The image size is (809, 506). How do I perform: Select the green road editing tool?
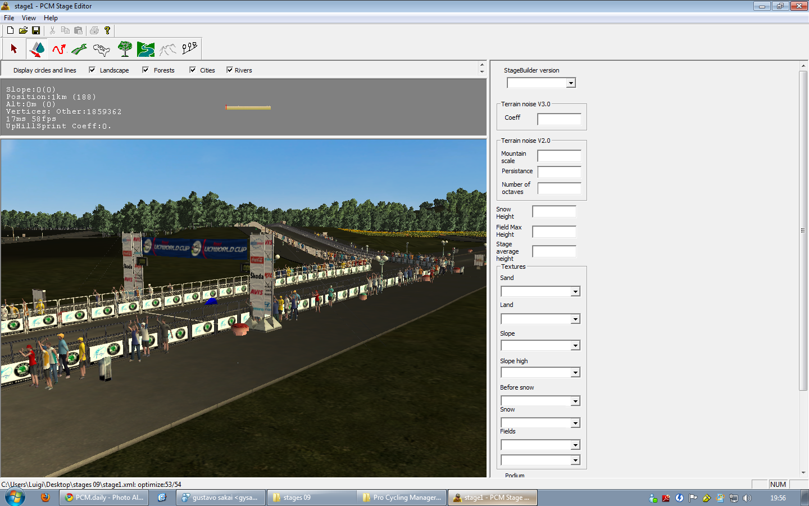click(x=79, y=49)
